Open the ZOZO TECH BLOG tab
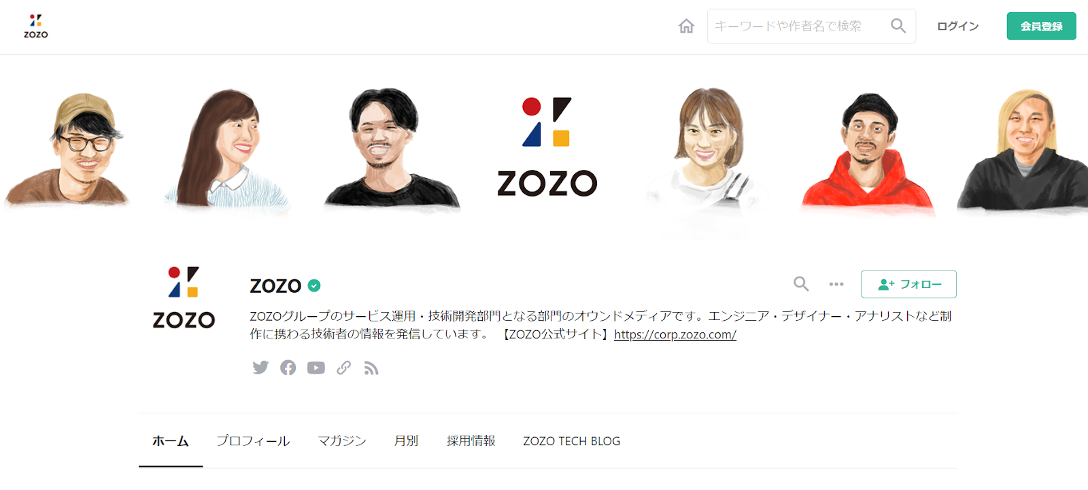Viewport: 1088px width, 490px height. pyautogui.click(x=572, y=441)
